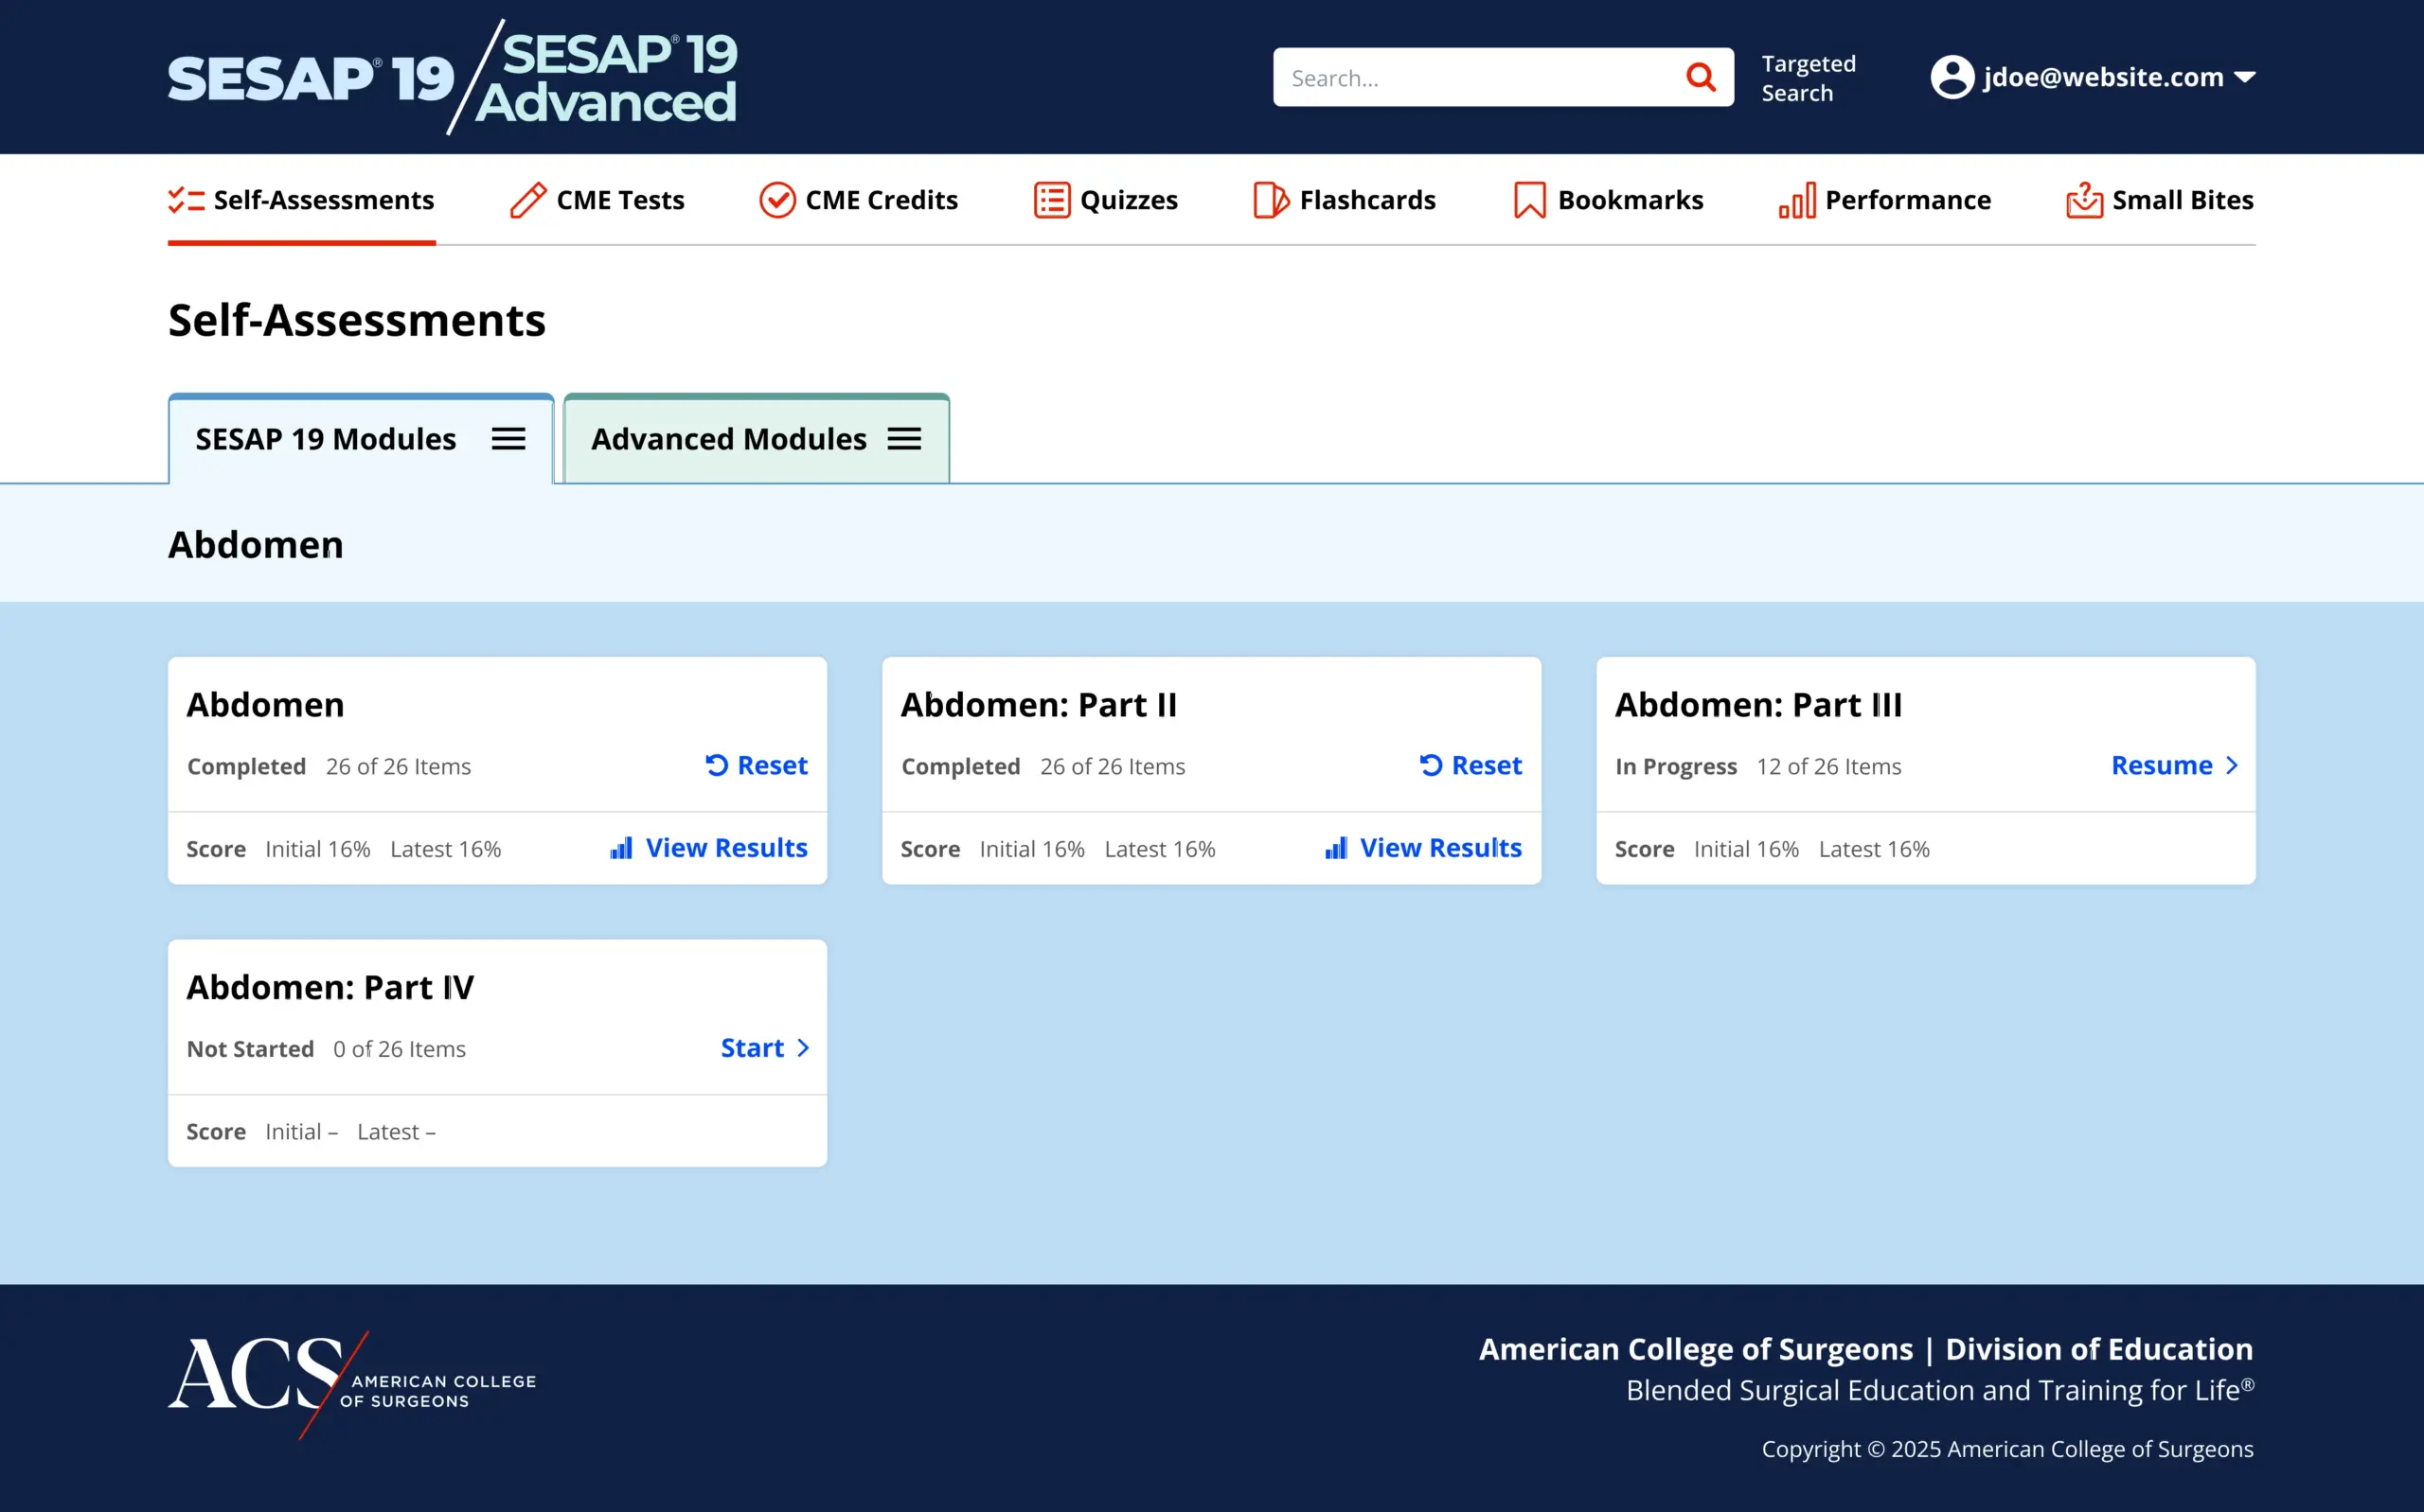Go to the Quizzes menu label
2424x1512 pixels.
[1129, 200]
